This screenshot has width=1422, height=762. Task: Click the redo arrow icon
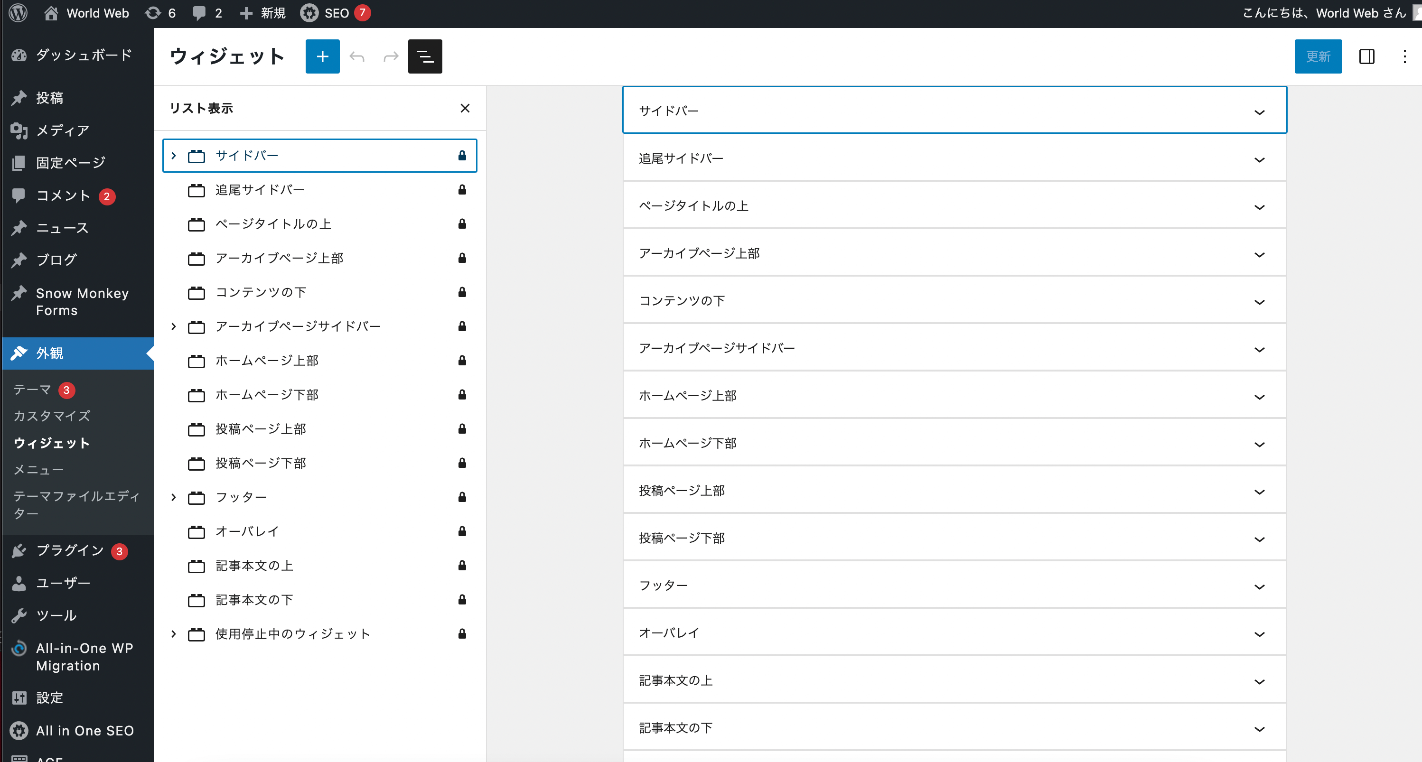point(391,56)
